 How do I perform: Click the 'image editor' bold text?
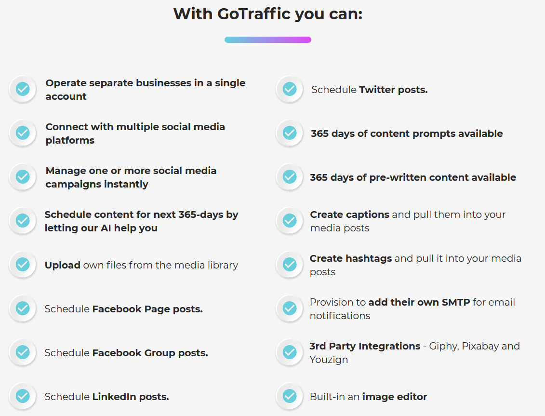394,397
